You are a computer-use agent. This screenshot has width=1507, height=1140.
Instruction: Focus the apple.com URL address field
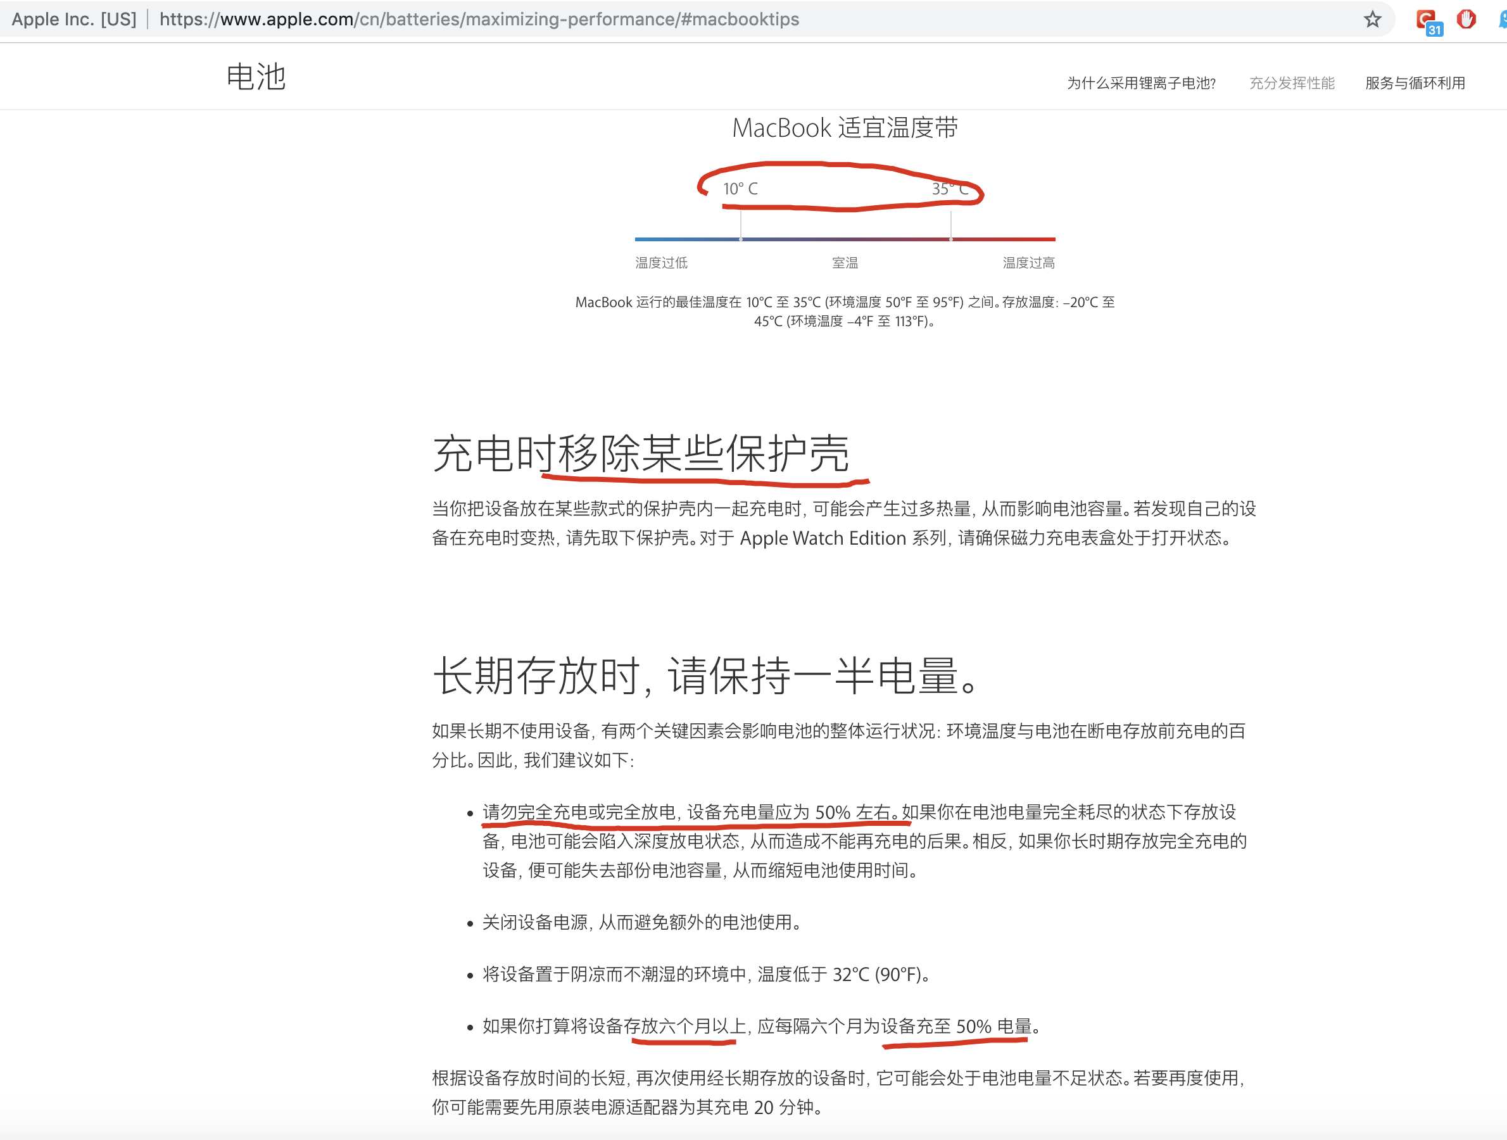click(478, 19)
